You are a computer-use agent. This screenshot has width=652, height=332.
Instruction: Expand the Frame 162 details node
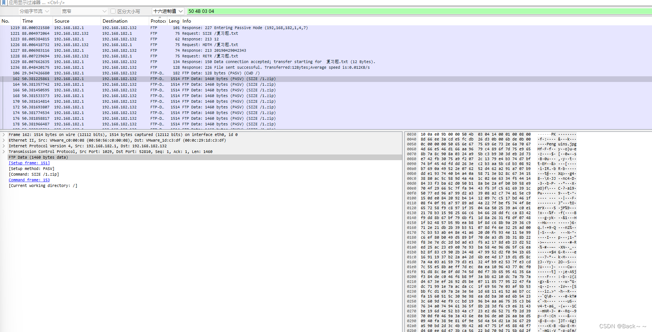(x=4, y=134)
